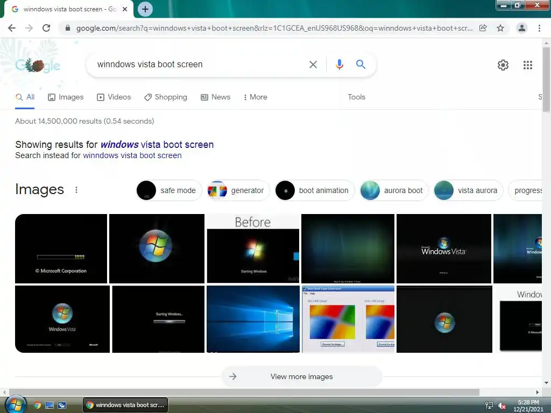This screenshot has height=413, width=551.
Task: Select the 'safe mode' image filter chip
Action: click(x=169, y=190)
